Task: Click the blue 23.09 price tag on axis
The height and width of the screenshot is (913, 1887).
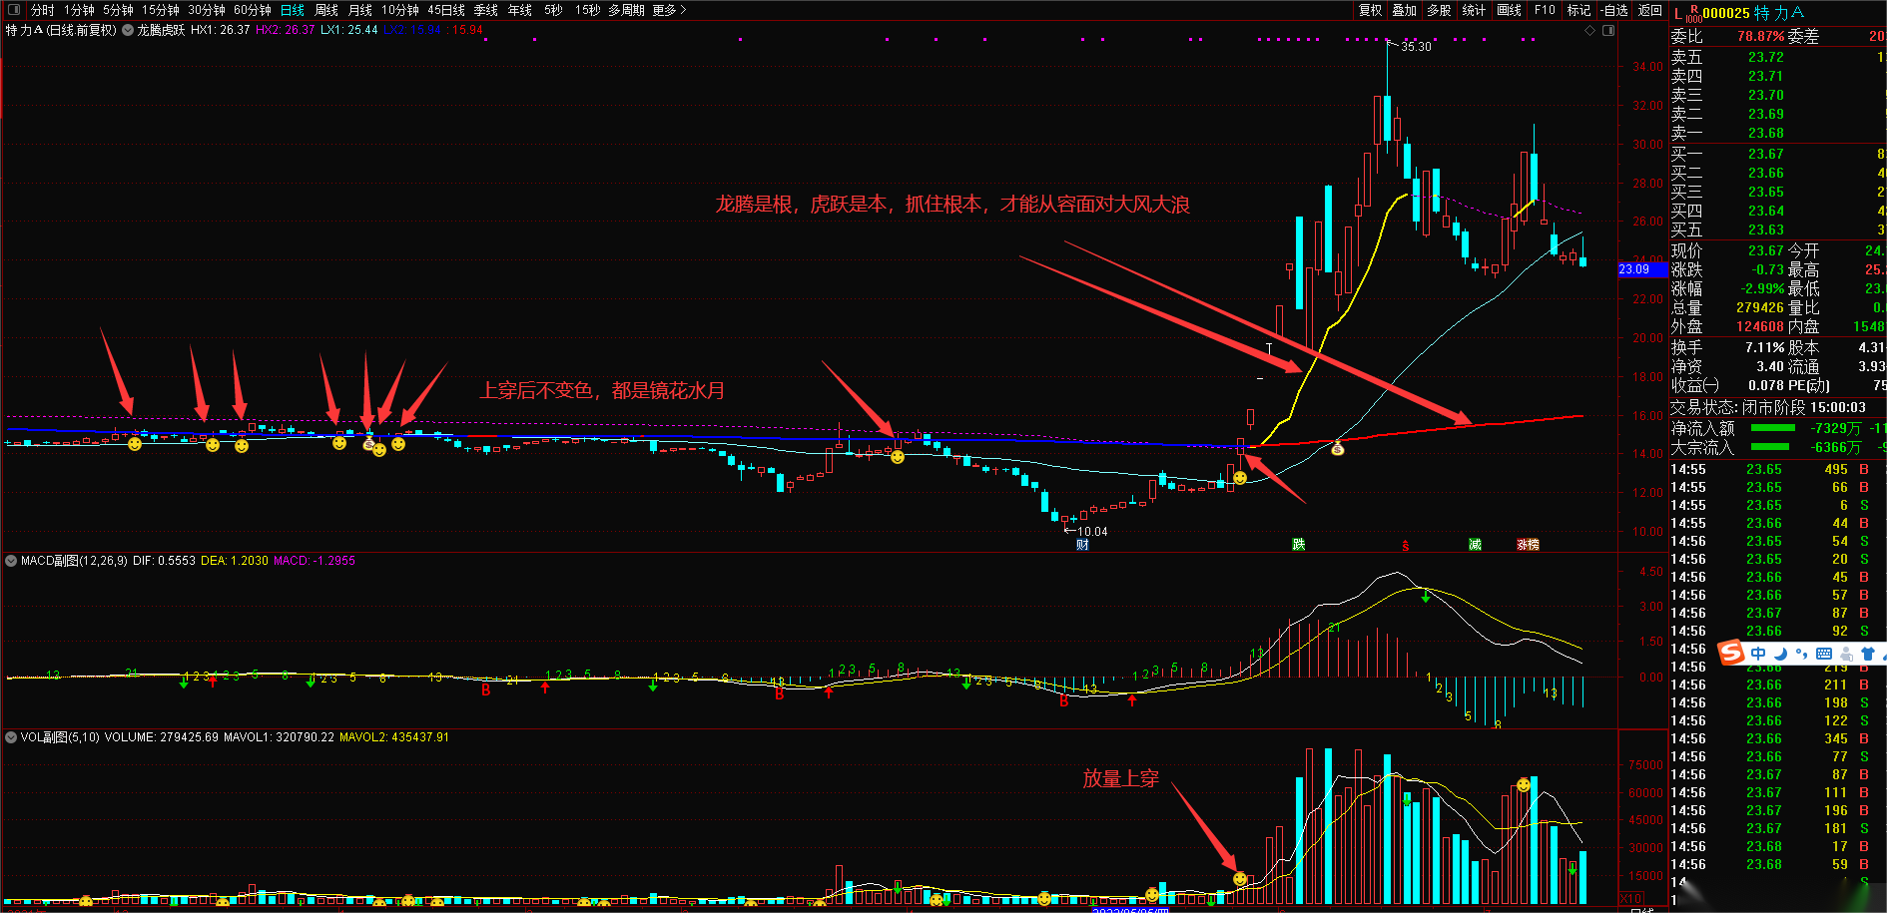Action: 1642,269
